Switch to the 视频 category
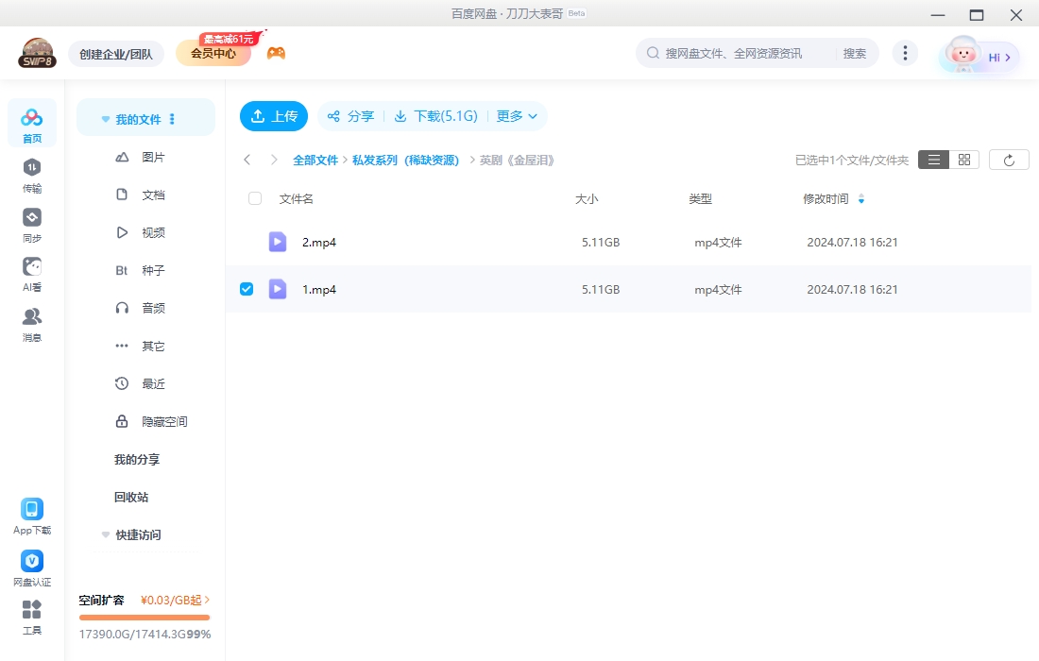This screenshot has height=661, width=1039. point(154,232)
